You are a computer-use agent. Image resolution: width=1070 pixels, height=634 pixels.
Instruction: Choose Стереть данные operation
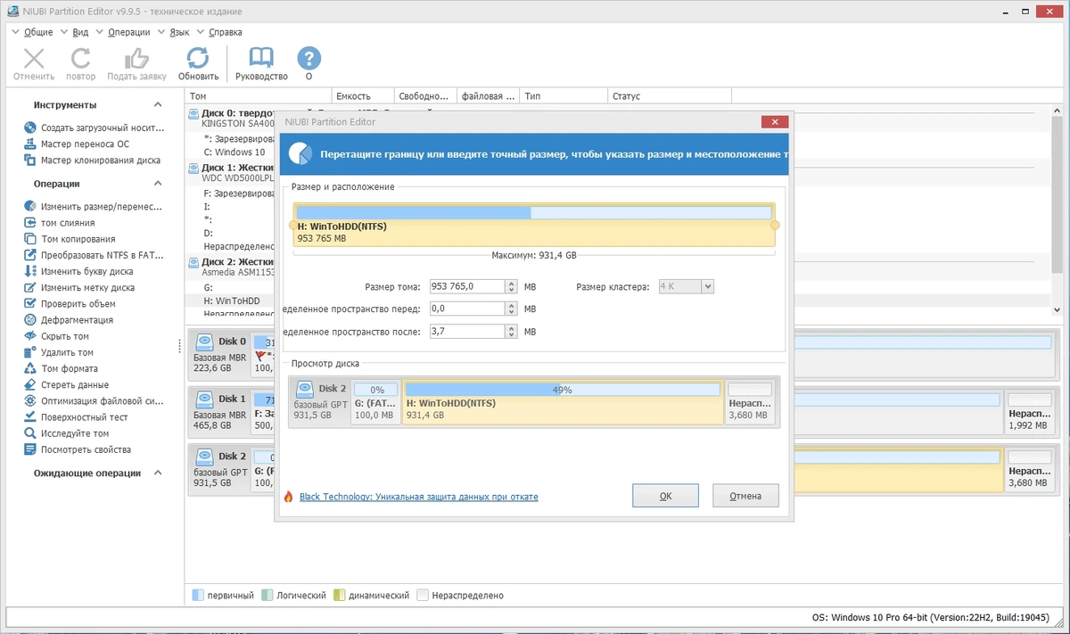click(x=67, y=385)
